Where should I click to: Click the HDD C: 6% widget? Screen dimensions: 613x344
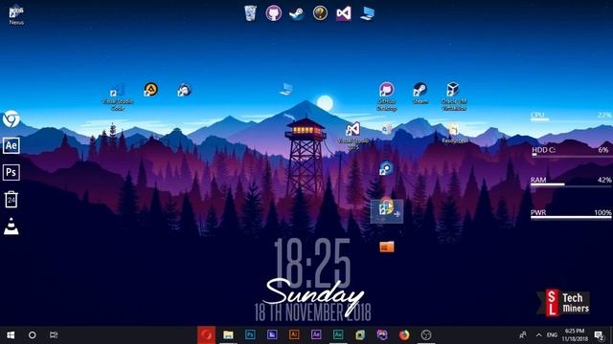[x=571, y=151]
